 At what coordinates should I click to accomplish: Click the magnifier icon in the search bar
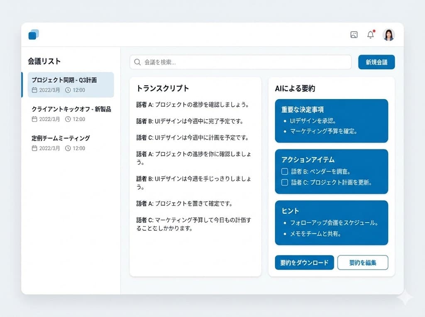137,62
